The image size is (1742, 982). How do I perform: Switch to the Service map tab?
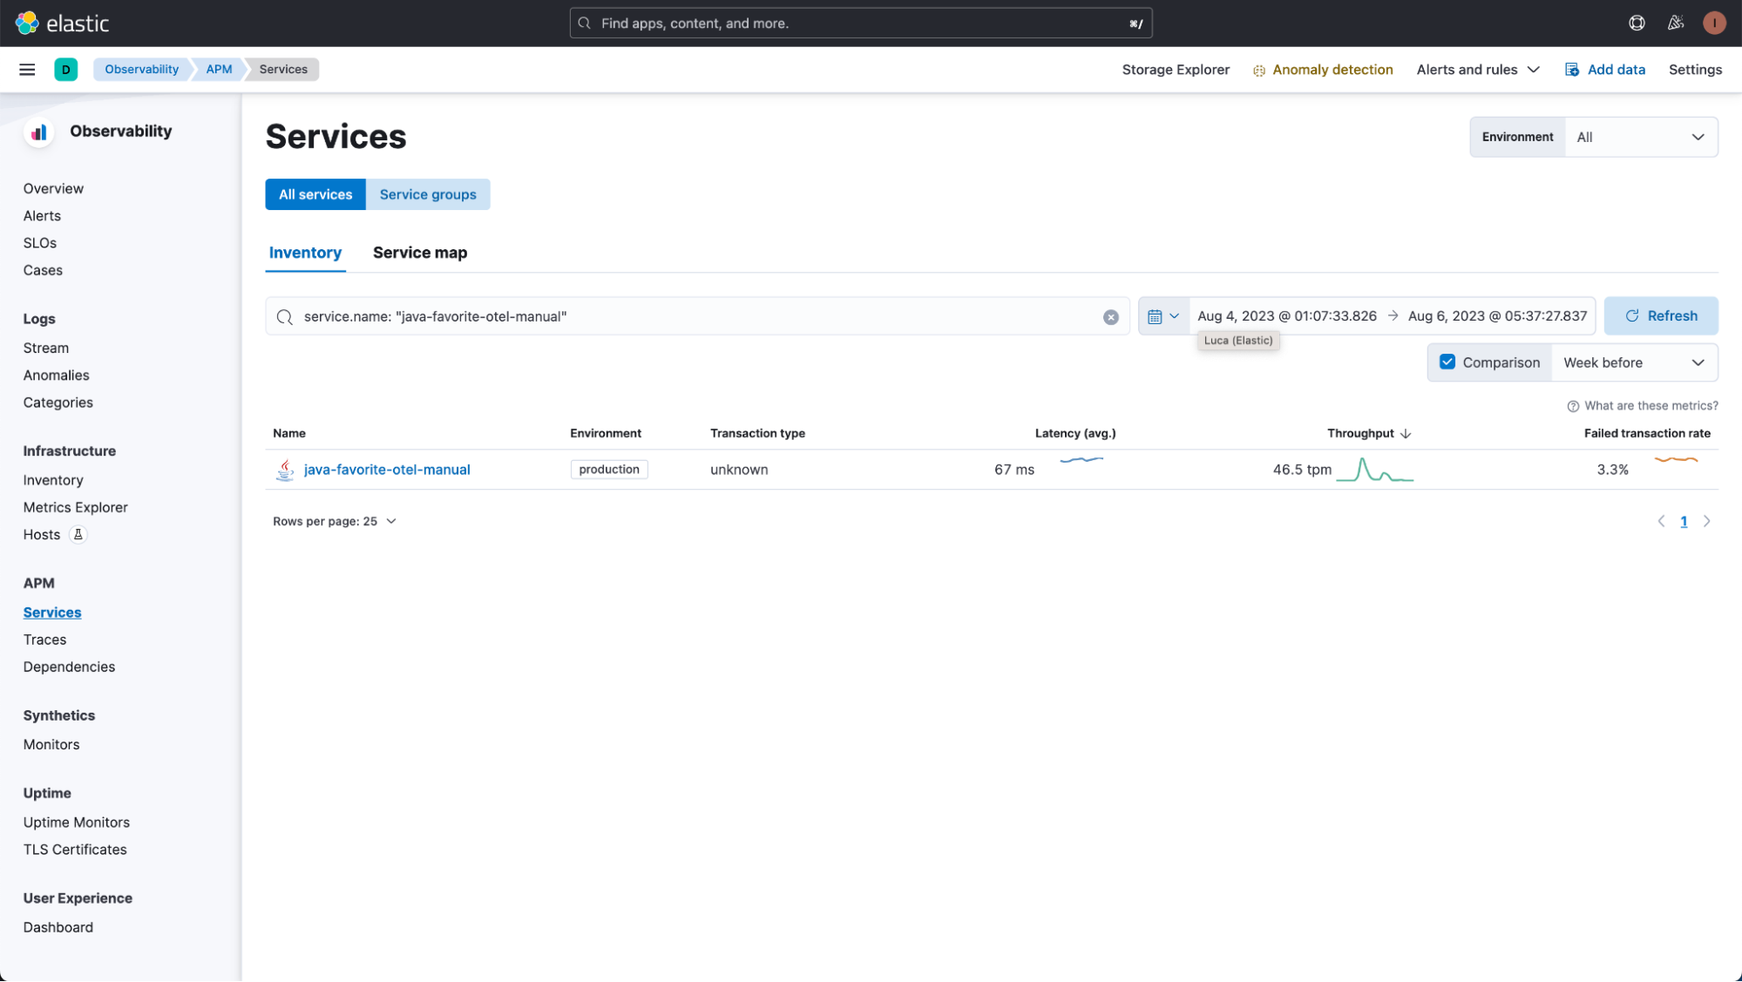(x=419, y=253)
